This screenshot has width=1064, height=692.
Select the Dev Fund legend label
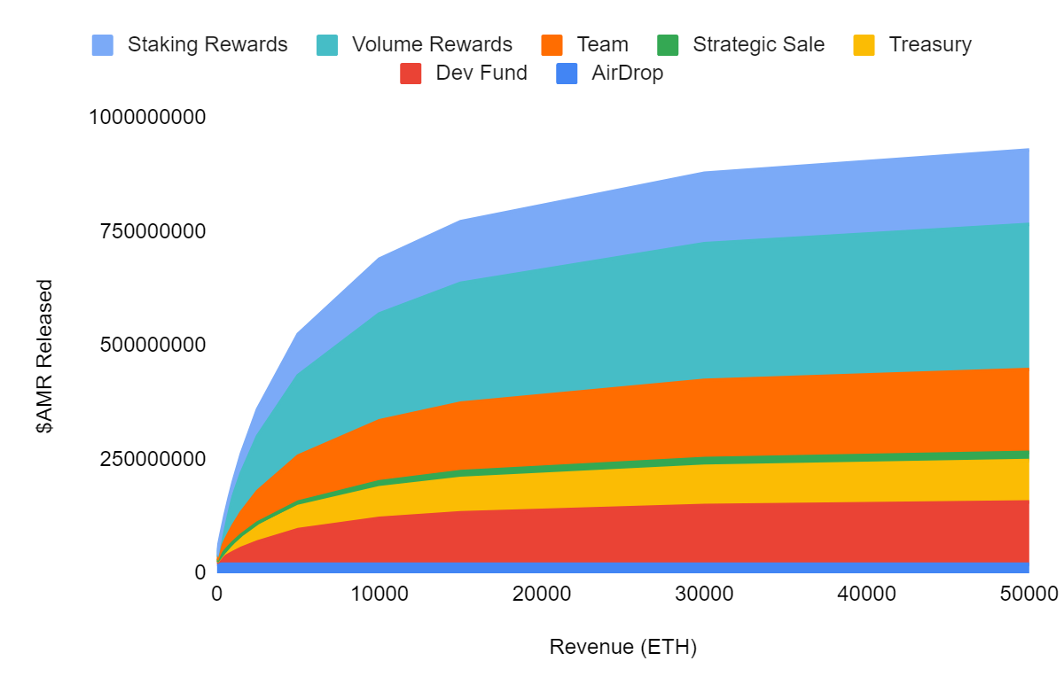click(481, 74)
